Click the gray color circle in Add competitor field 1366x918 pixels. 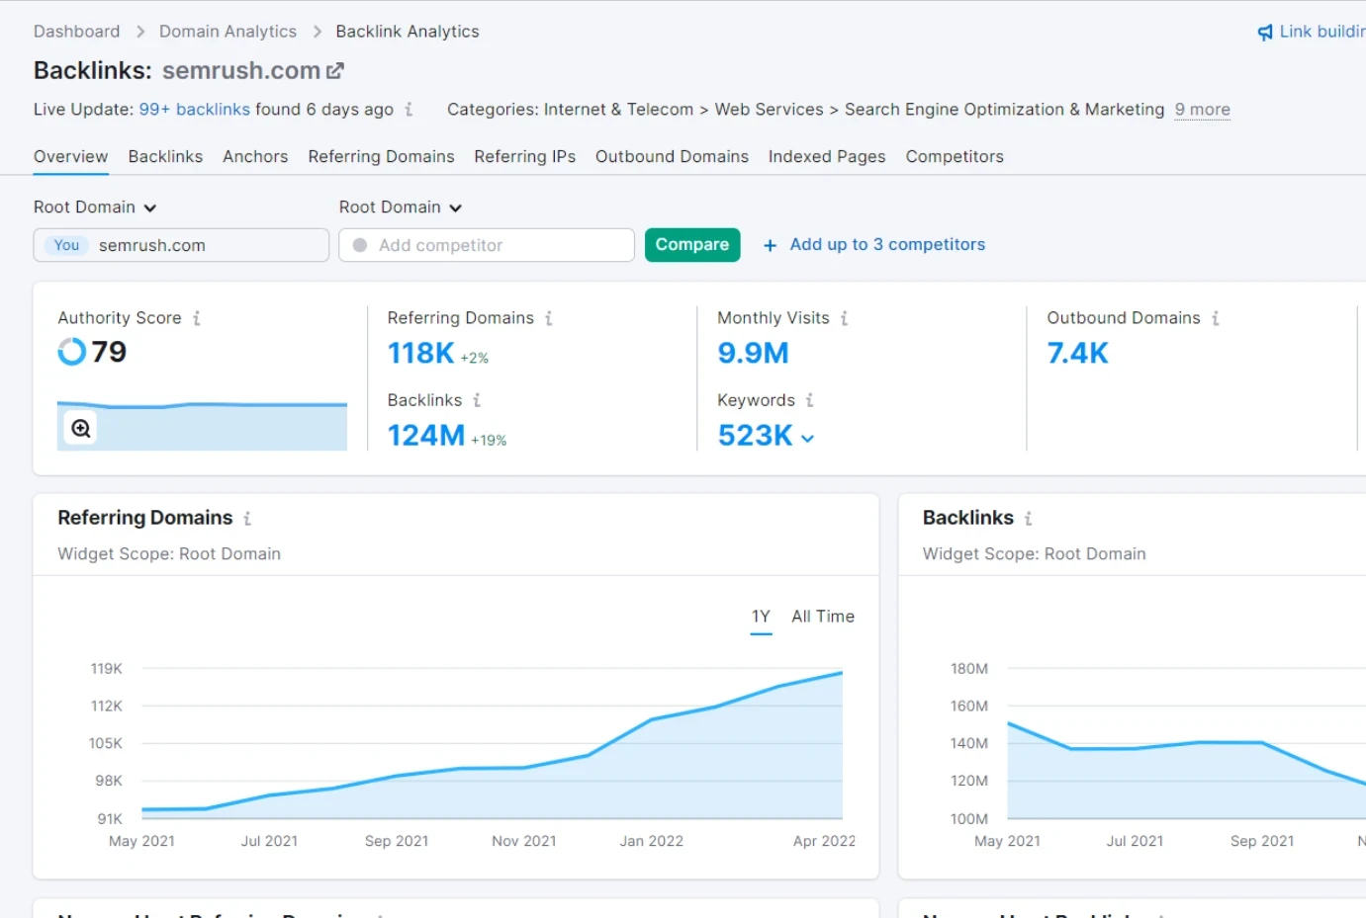click(360, 244)
